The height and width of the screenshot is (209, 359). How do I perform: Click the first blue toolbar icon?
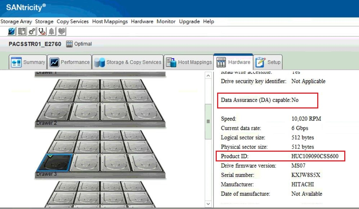(x=12, y=32)
